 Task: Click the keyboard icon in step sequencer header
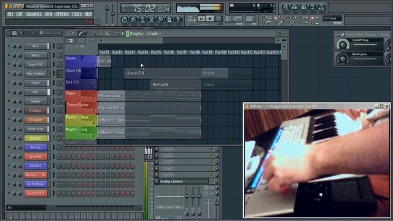pyautogui.click(x=14, y=33)
